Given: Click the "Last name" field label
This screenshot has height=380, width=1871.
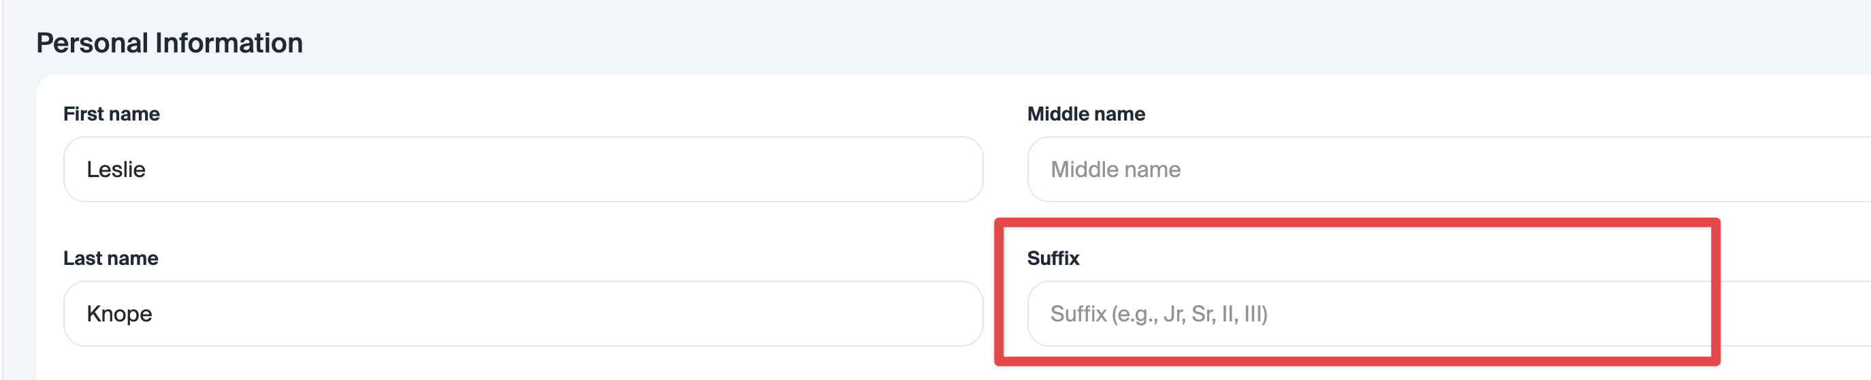Looking at the screenshot, I should [110, 258].
